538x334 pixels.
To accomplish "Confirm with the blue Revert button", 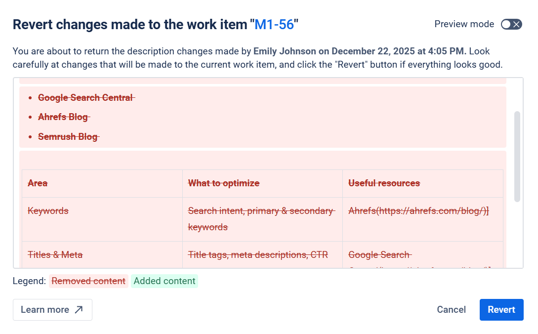I will pyautogui.click(x=501, y=310).
